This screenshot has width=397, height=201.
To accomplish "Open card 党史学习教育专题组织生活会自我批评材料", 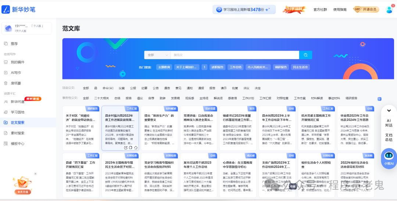I will click(x=160, y=175).
